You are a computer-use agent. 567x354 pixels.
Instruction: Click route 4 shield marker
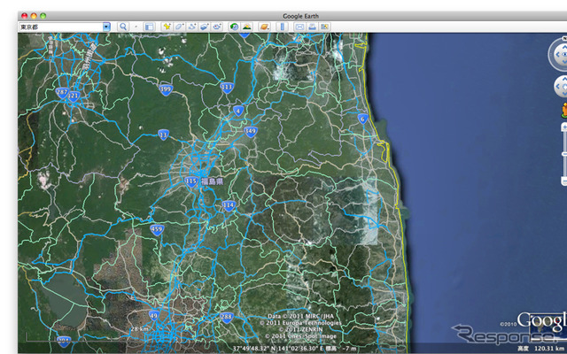(238, 111)
